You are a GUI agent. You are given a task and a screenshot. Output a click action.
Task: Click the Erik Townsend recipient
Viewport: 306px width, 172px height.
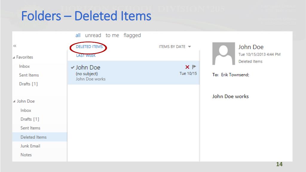click(x=235, y=75)
